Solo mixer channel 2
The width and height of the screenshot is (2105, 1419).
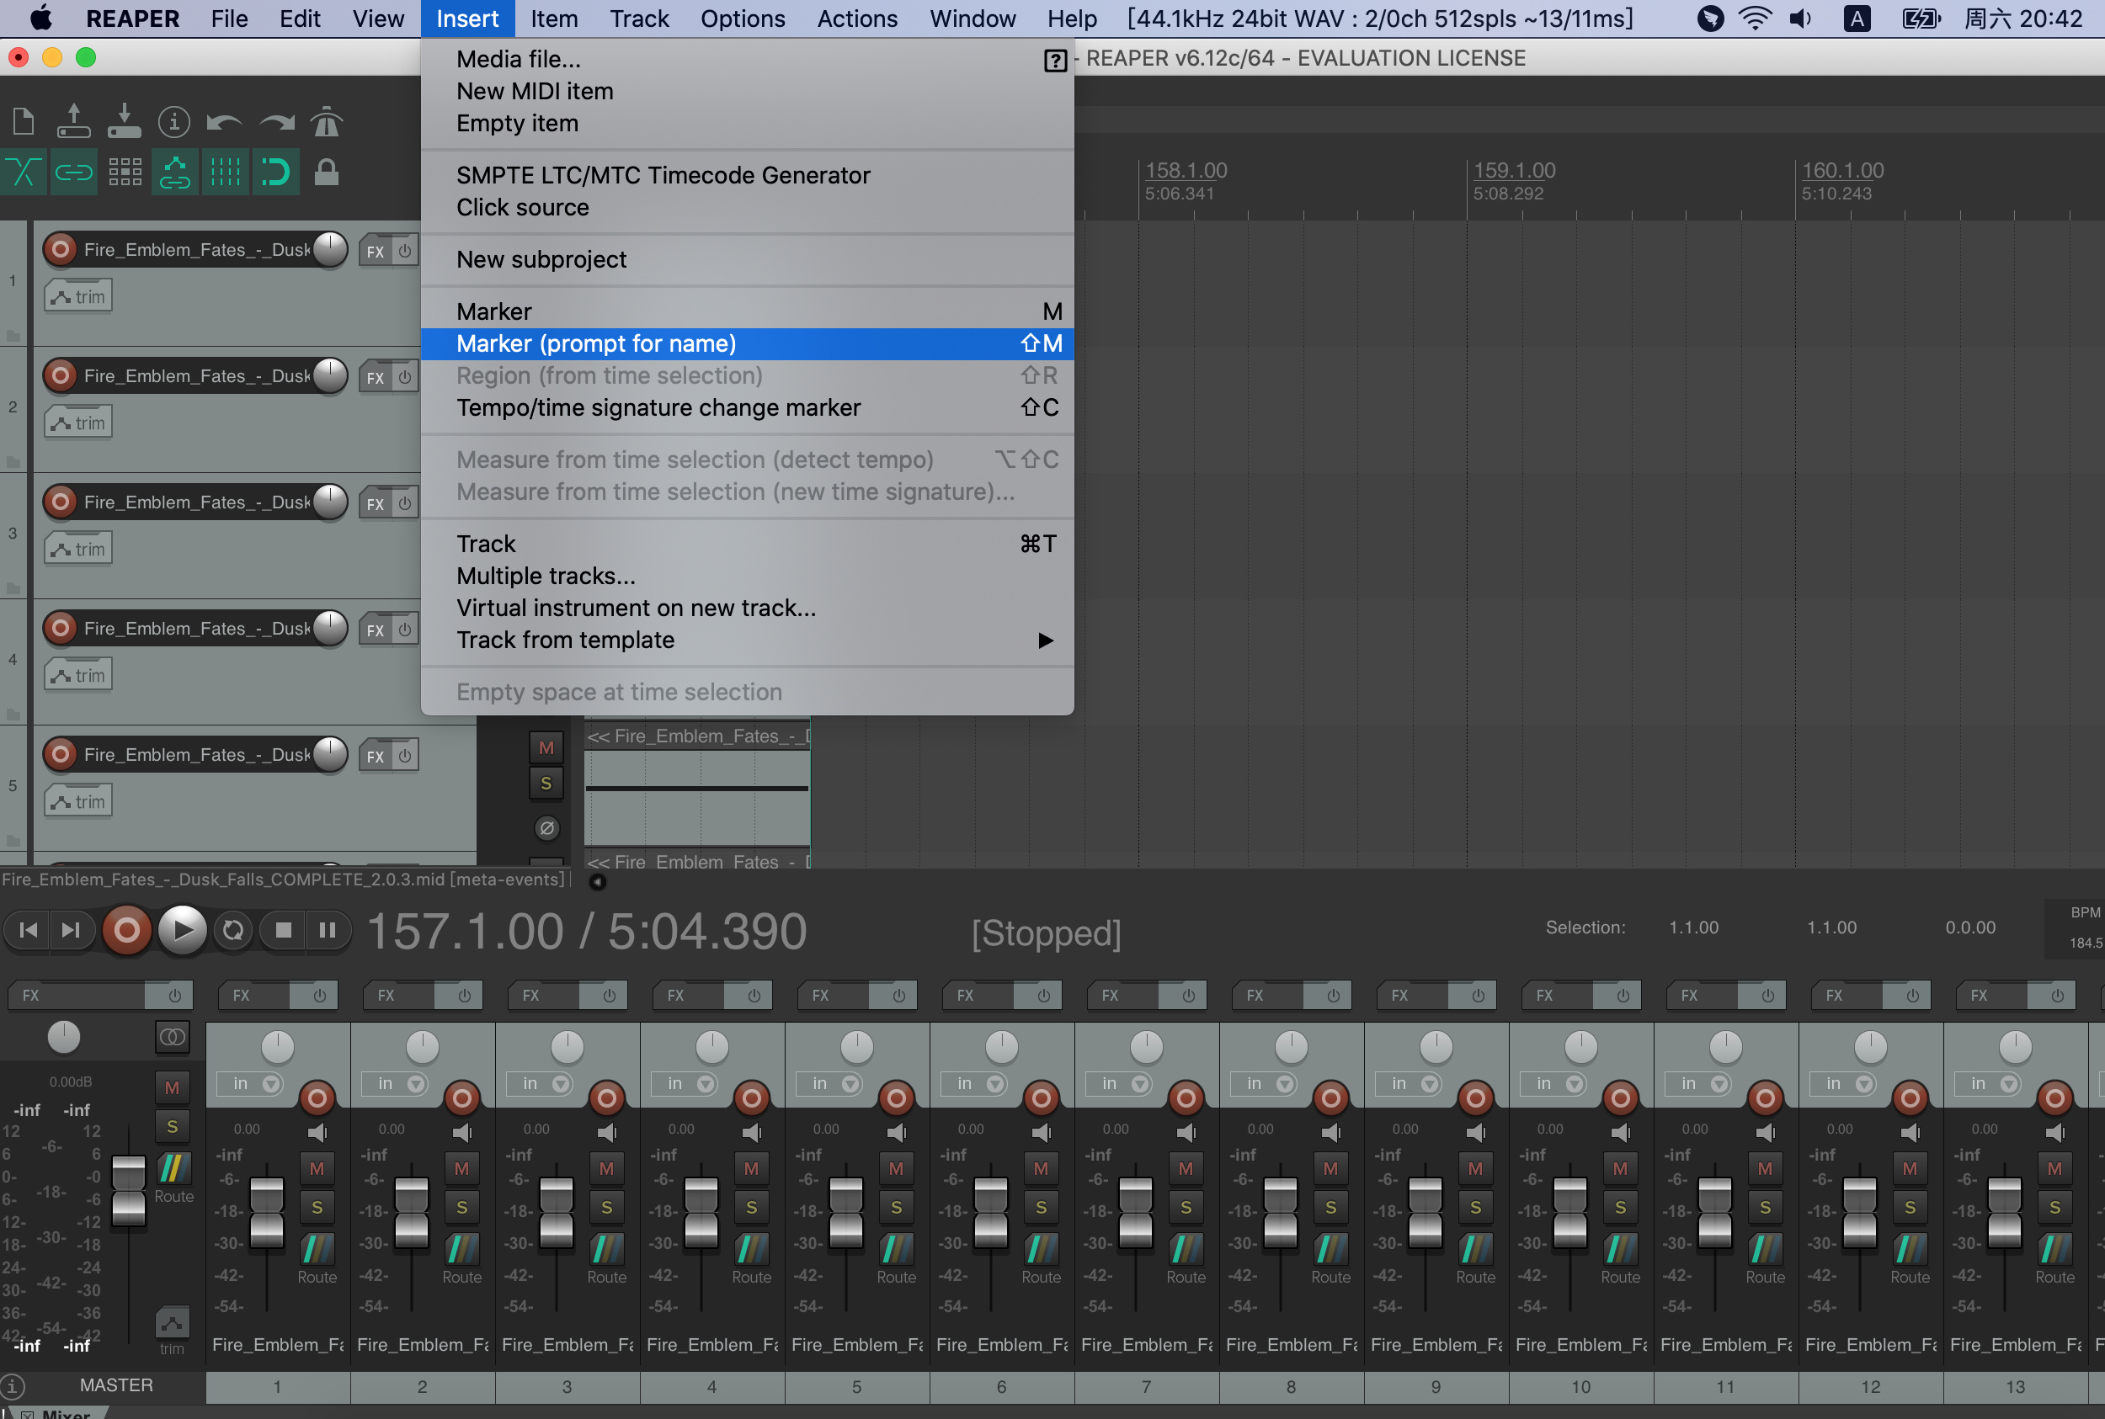(x=461, y=1207)
